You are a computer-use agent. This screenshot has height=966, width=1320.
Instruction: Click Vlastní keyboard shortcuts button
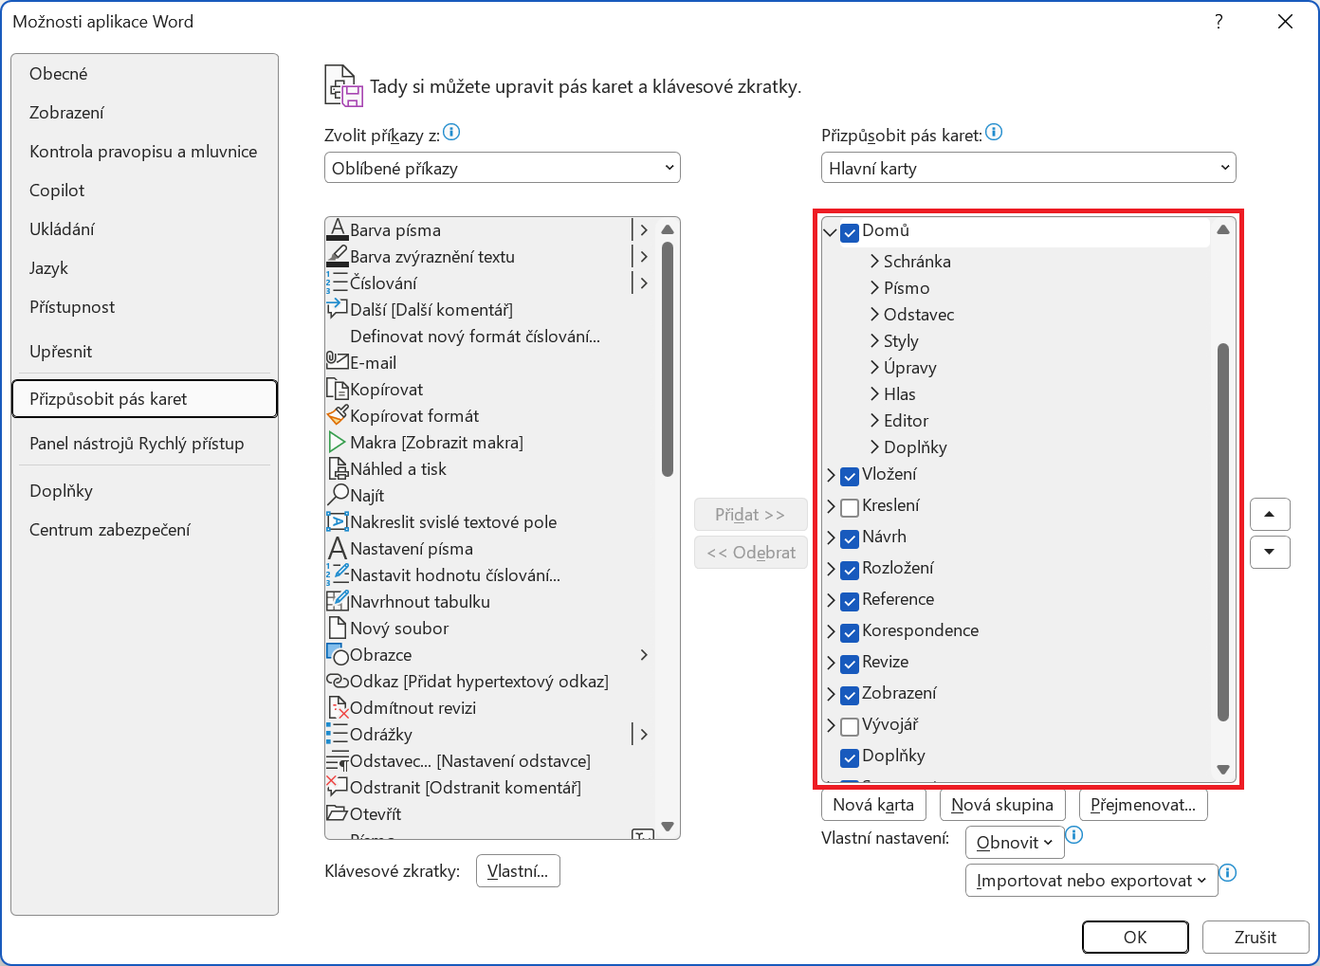518,871
